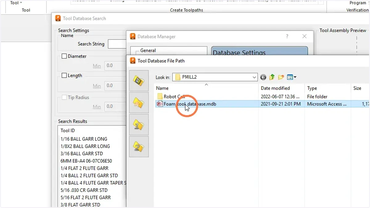Click the first shortcut folder icon in sidebar
The height and width of the screenshot is (208, 370).
click(x=139, y=81)
